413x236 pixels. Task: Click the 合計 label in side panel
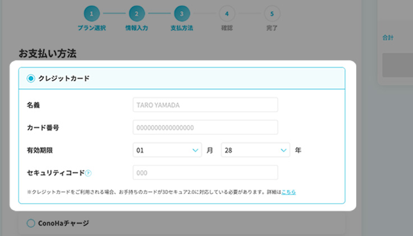coord(388,38)
